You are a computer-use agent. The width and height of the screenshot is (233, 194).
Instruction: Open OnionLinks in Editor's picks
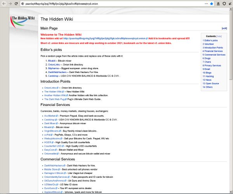click(x=54, y=65)
